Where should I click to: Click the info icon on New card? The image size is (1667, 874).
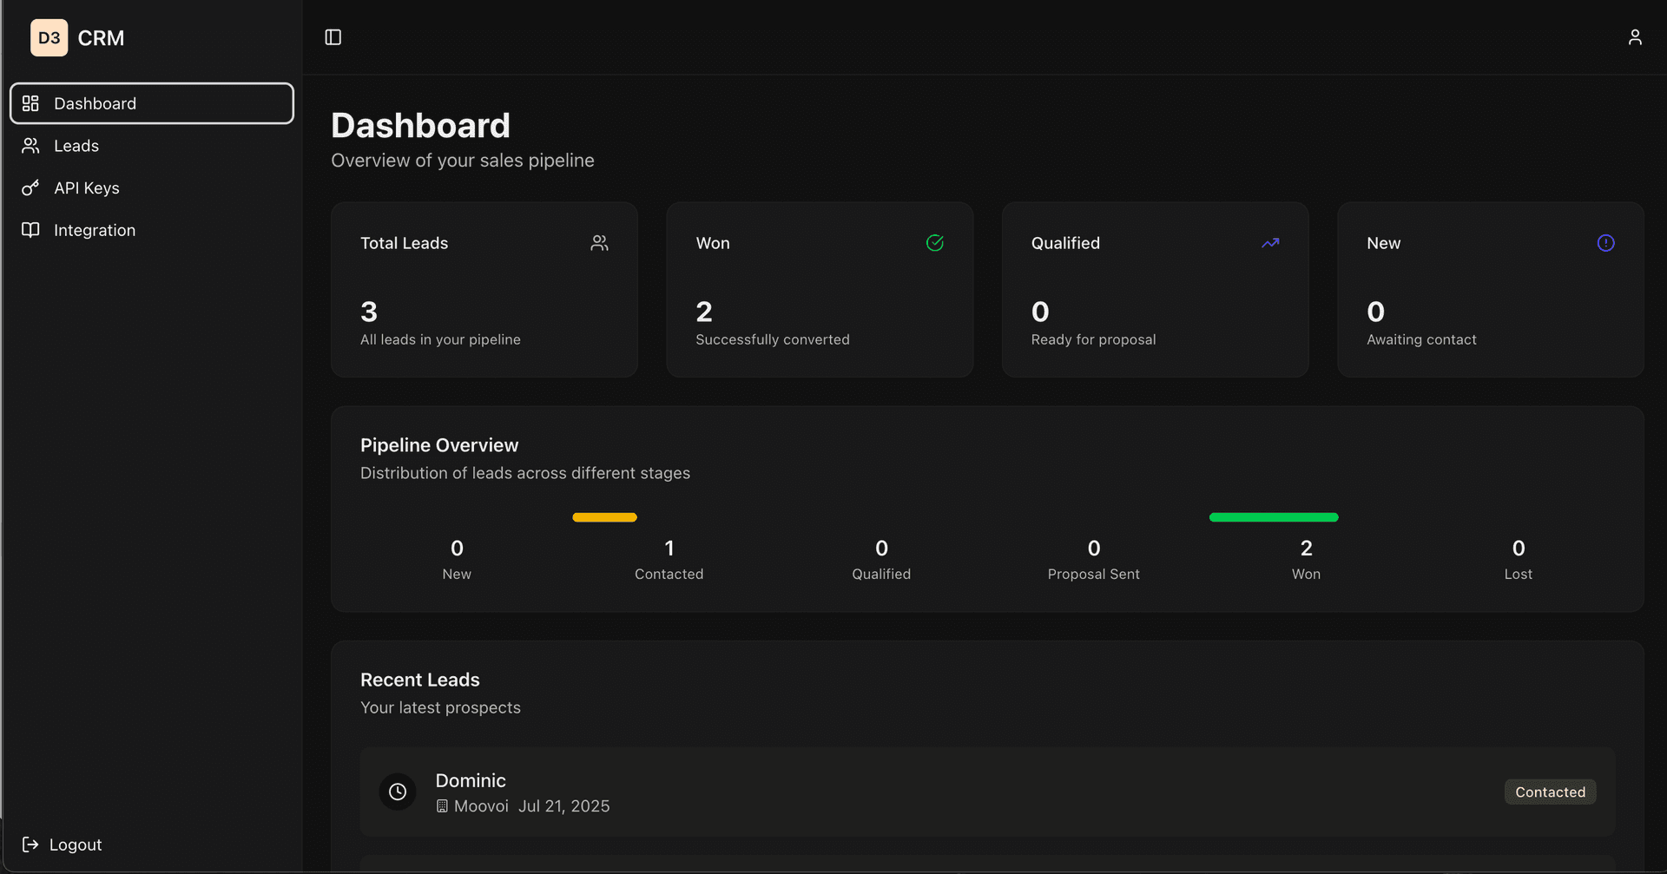click(x=1605, y=243)
